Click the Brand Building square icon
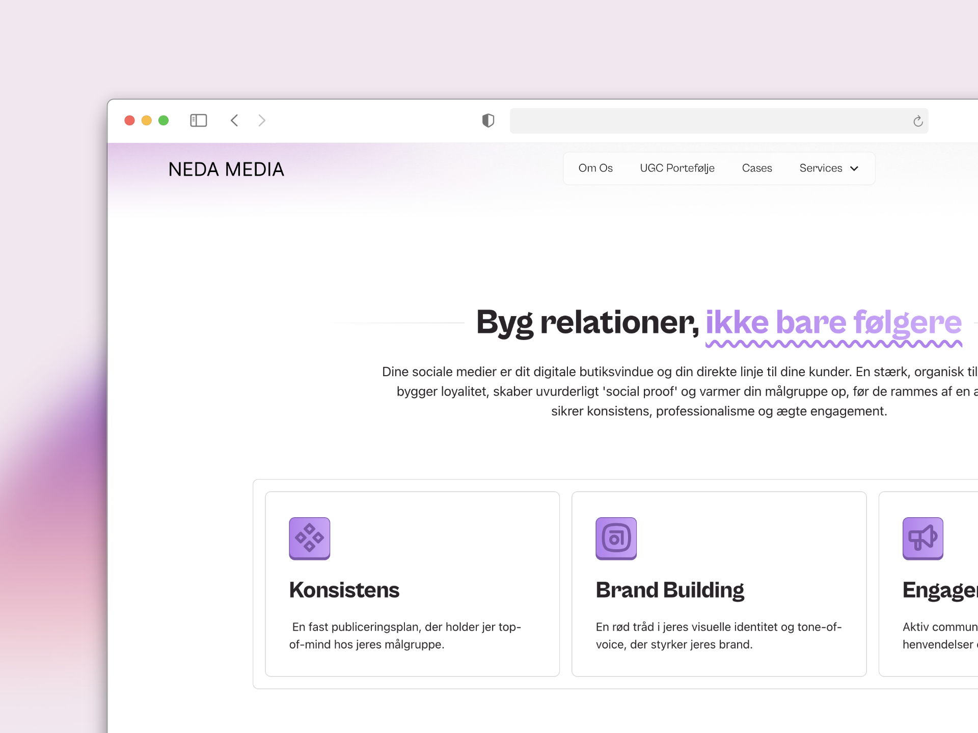 [616, 538]
